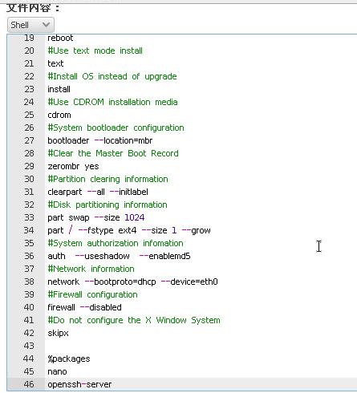
Task: Click the 'auth --useshadow --enablemd5' line
Action: (x=119, y=256)
